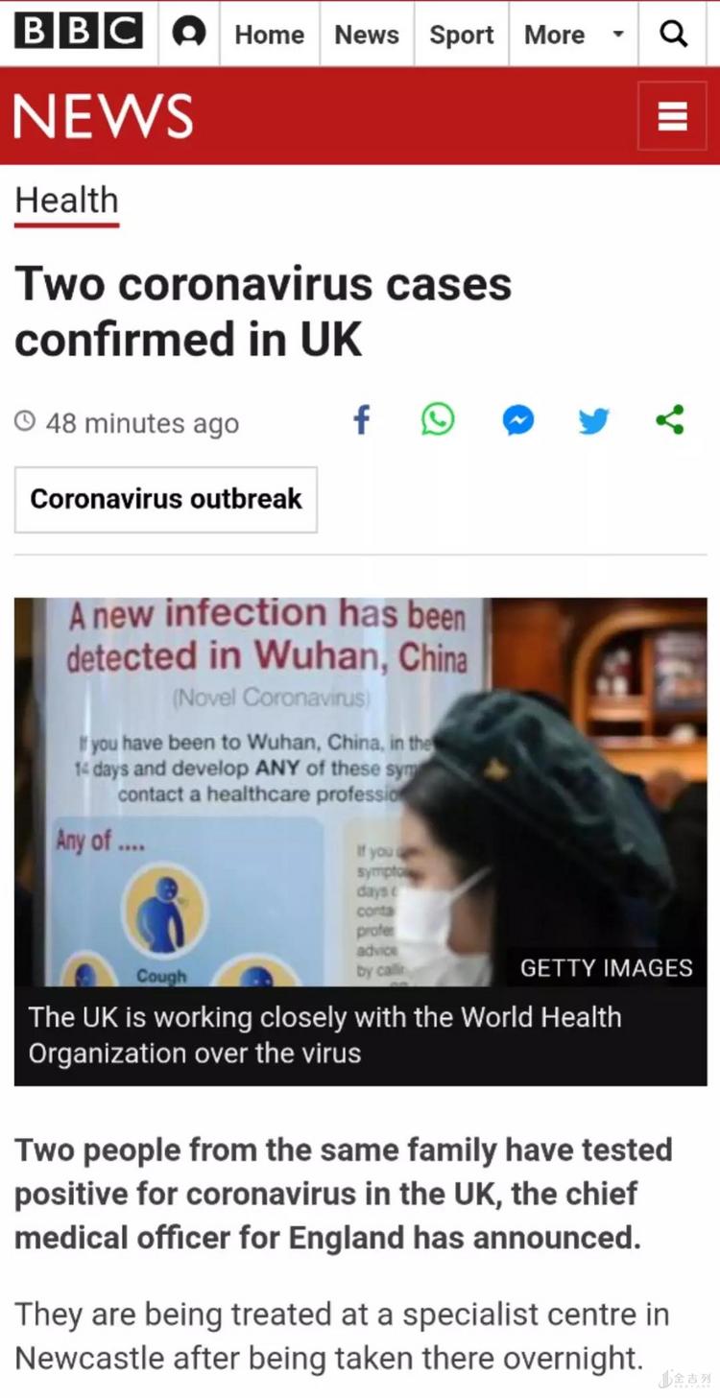The height and width of the screenshot is (1398, 720).
Task: Open the generic share options icon
Action: tap(670, 420)
